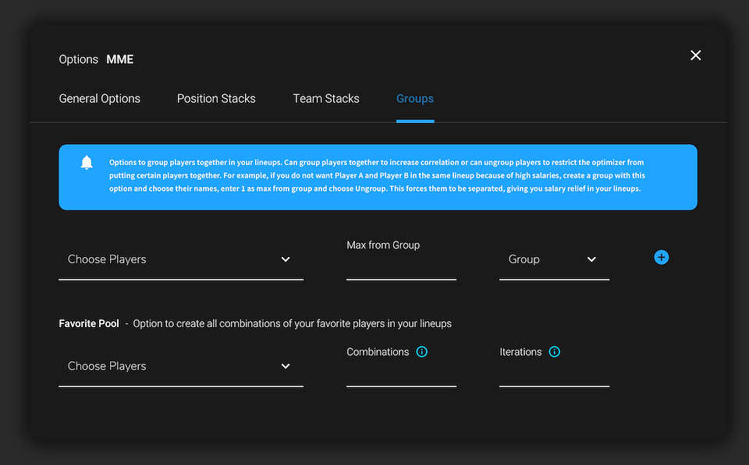This screenshot has width=749, height=465.
Task: Click the Combinations label
Action: point(378,352)
